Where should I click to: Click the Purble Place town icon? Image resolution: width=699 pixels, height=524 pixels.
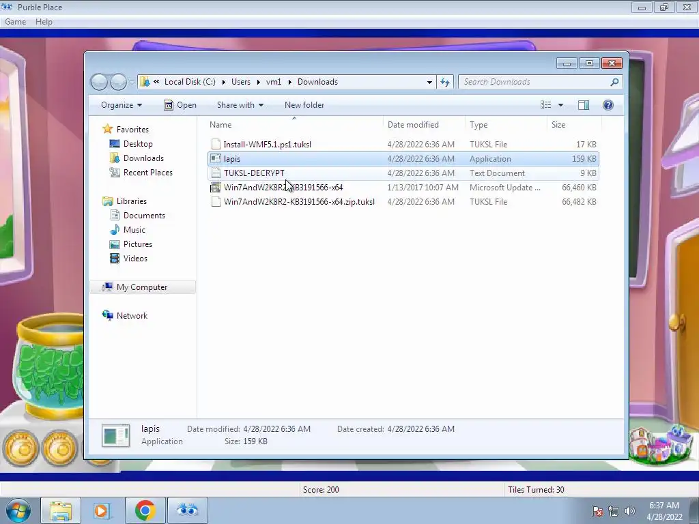[661, 445]
